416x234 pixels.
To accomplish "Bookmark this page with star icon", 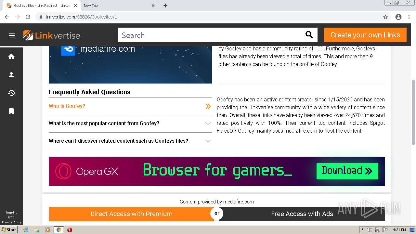I will tap(385, 17).
